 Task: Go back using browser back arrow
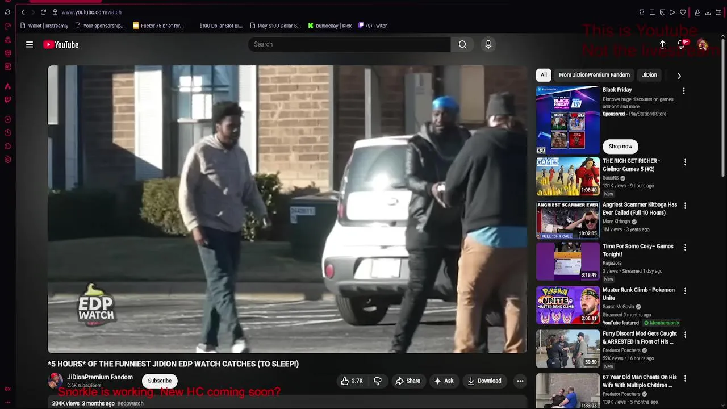coord(23,12)
